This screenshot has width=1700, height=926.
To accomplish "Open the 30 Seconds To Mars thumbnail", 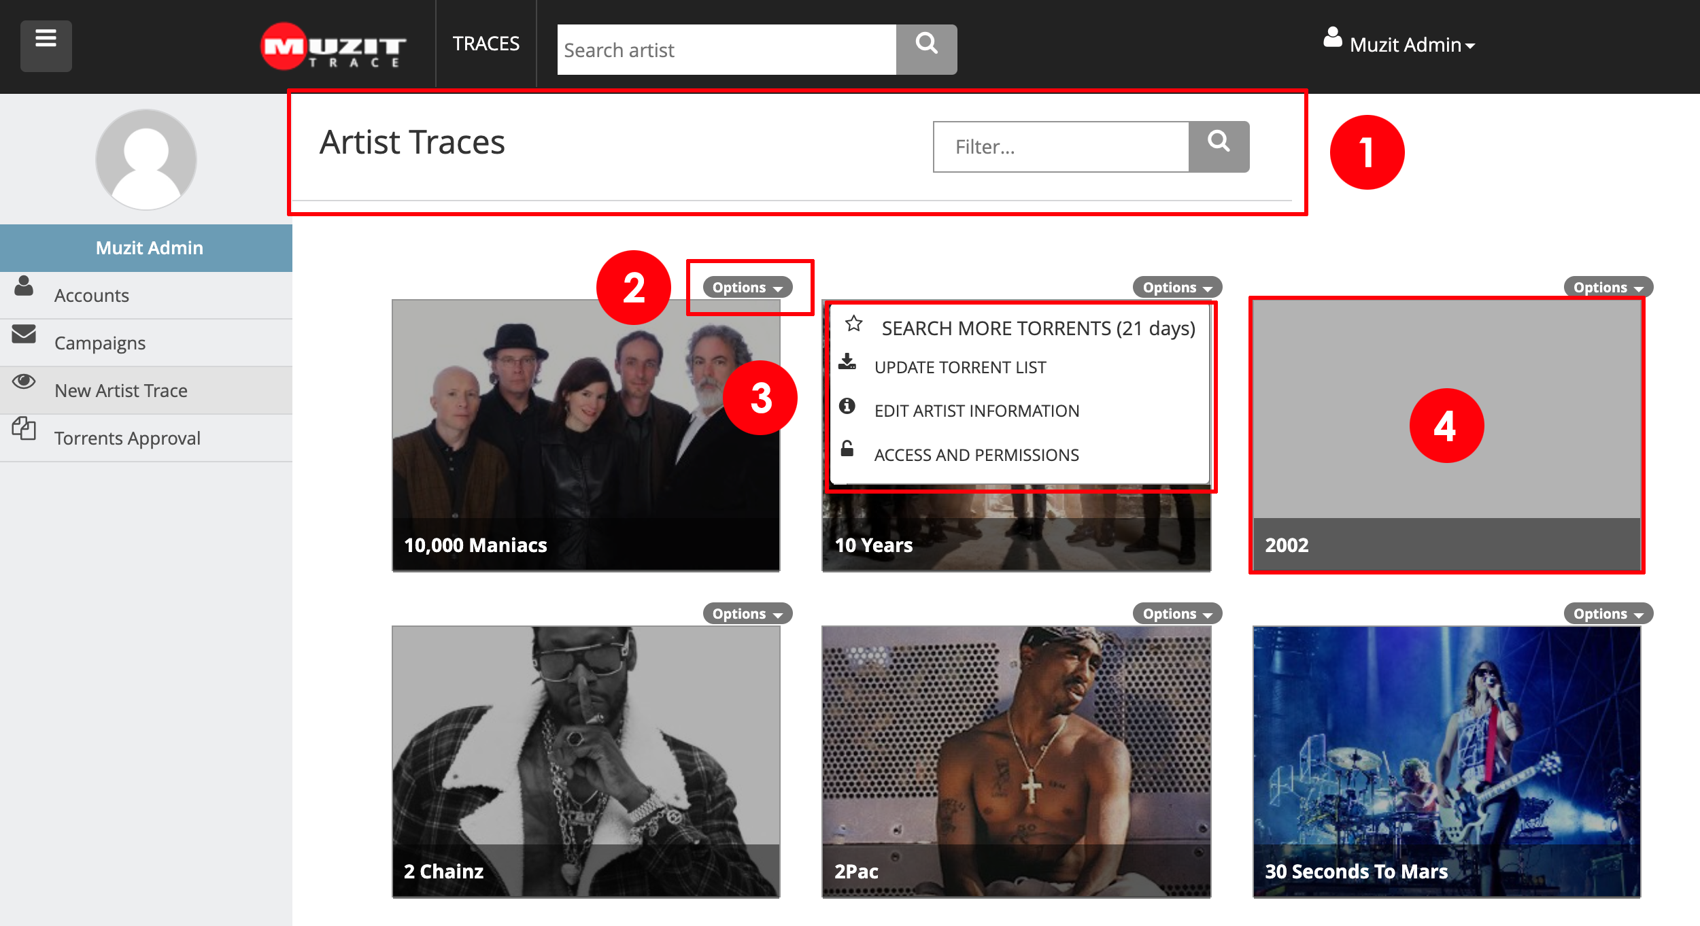I will tap(1446, 761).
